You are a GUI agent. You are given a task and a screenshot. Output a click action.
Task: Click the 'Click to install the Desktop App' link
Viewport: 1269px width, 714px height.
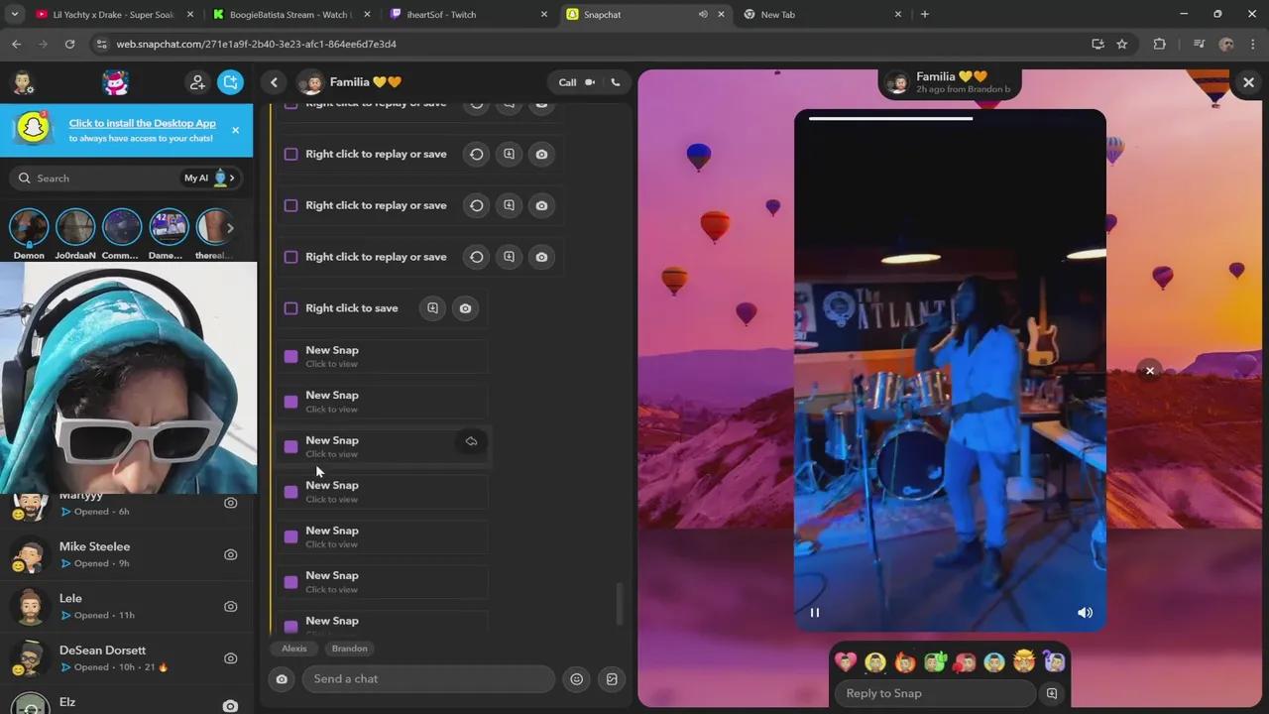click(143, 123)
